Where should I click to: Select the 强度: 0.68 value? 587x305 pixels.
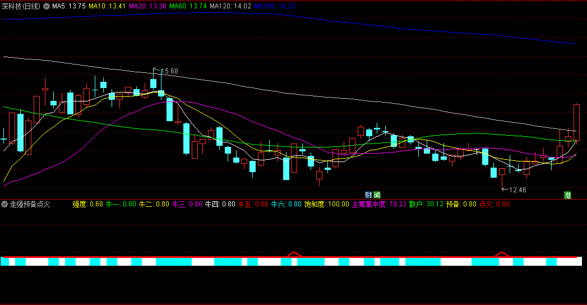pyautogui.click(x=87, y=204)
